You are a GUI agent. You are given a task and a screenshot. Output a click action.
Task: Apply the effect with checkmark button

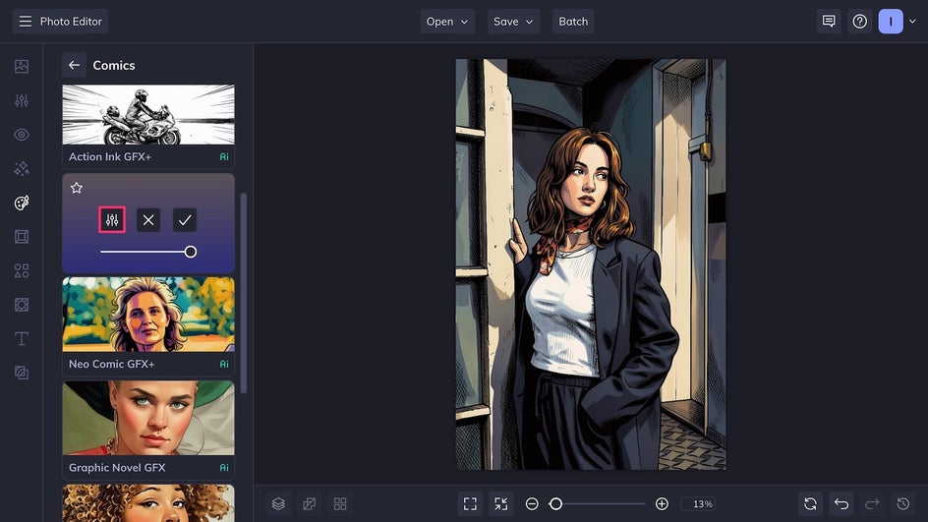[x=185, y=220]
